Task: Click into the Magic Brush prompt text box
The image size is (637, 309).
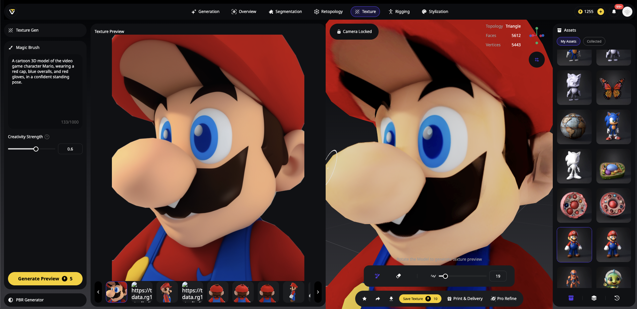Action: [x=45, y=92]
